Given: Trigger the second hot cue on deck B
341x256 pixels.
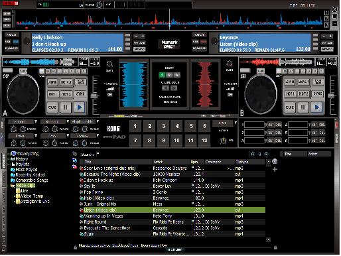Looking at the screenshot, I should click(x=303, y=94).
